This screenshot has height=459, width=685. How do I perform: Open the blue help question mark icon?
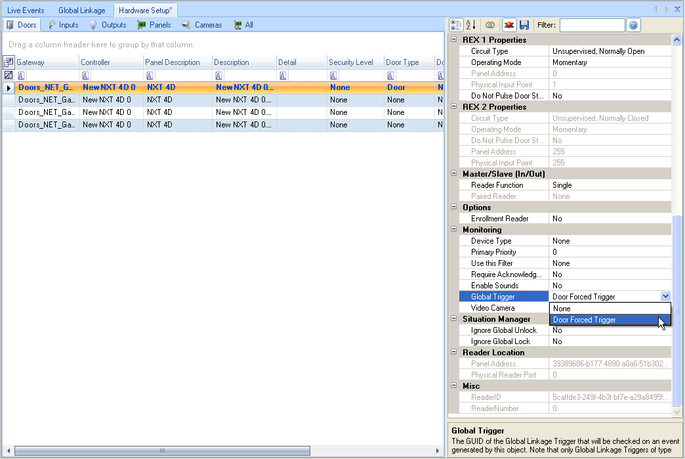point(633,25)
